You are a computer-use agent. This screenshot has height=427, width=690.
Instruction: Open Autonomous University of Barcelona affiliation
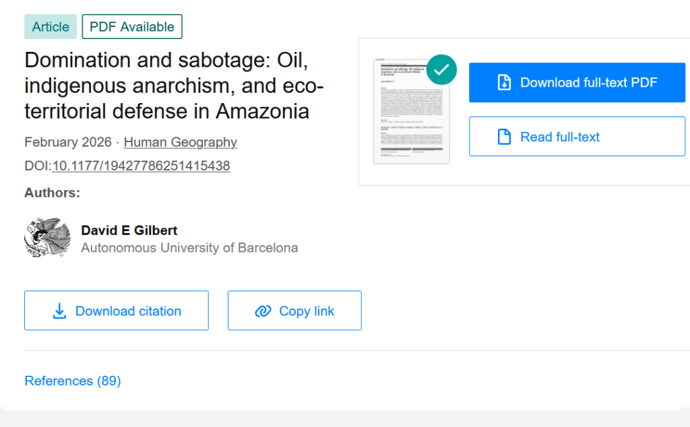click(189, 248)
